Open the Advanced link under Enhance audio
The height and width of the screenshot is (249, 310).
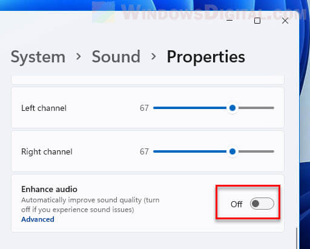click(38, 219)
